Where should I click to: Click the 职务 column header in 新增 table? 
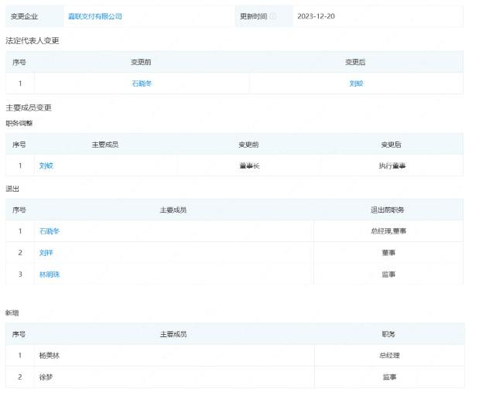(x=388, y=334)
